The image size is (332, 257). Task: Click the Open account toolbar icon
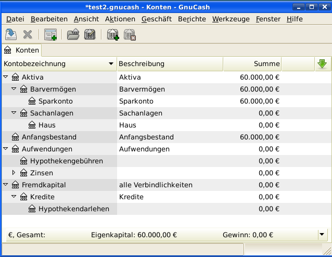click(x=73, y=35)
